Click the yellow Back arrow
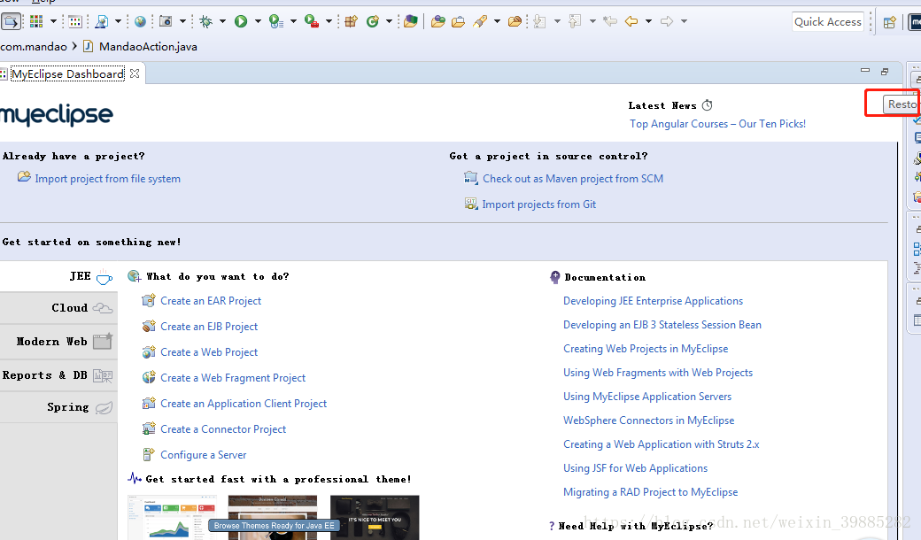The image size is (921, 540). click(631, 22)
